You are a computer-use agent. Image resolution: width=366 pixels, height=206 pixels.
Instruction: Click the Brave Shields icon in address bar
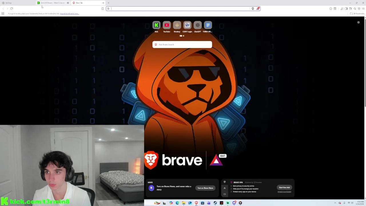(x=252, y=9)
